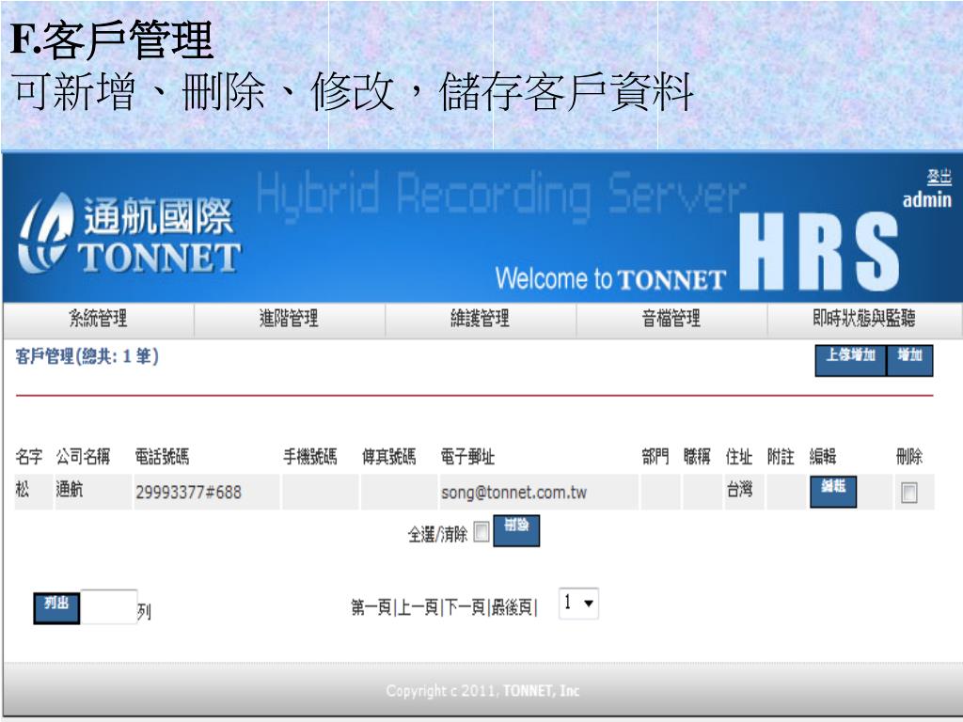Open the 系統管理 menu

(x=98, y=319)
